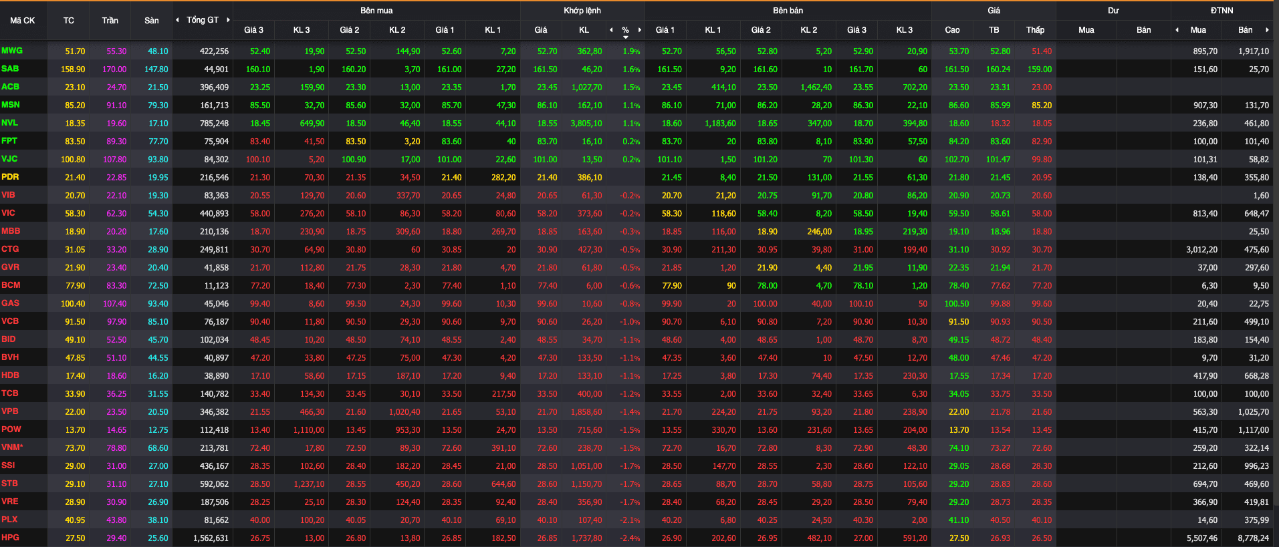Image resolution: width=1279 pixels, height=547 pixels.
Task: Open BCM stock symbol
Action: coord(11,285)
